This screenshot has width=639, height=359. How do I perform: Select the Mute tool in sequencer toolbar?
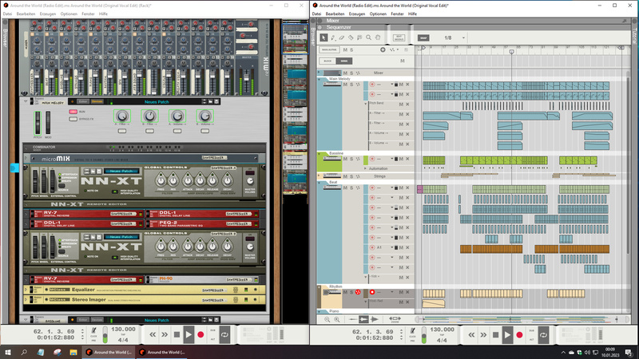click(359, 37)
